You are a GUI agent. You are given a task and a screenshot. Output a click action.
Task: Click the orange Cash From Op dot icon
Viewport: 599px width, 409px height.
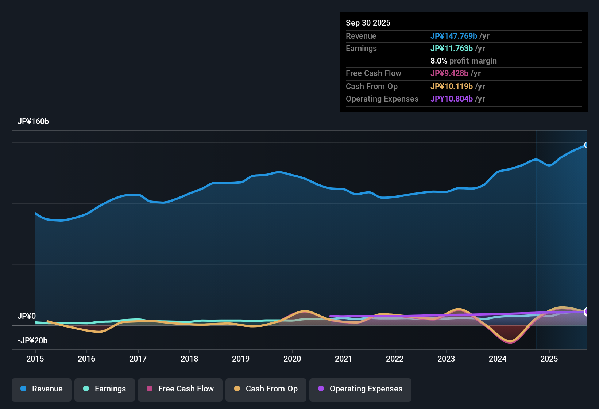237,389
